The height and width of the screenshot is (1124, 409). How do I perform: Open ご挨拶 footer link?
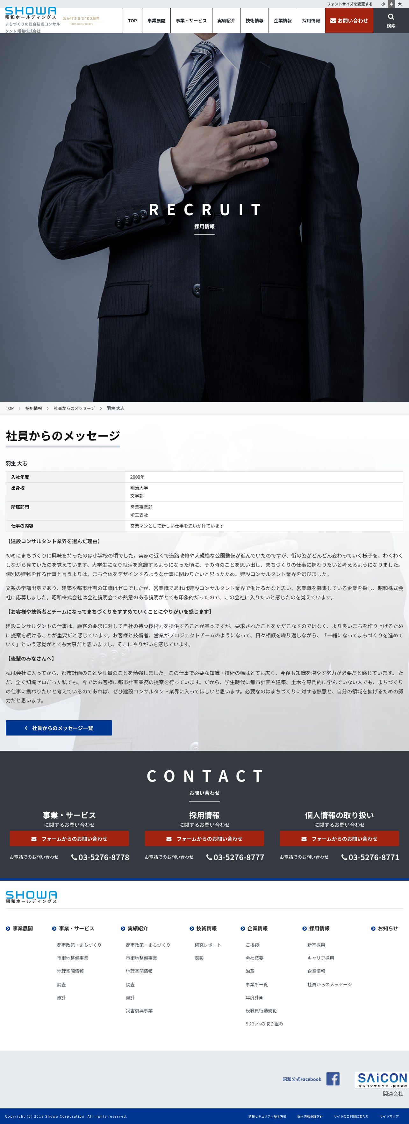pos(252,945)
